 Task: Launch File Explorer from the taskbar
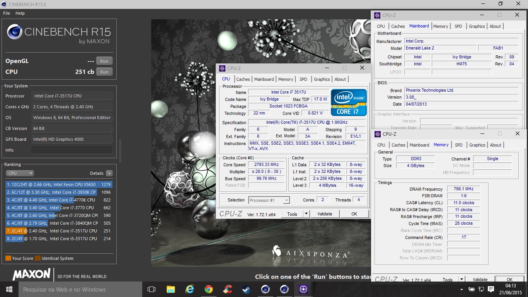coord(170,289)
